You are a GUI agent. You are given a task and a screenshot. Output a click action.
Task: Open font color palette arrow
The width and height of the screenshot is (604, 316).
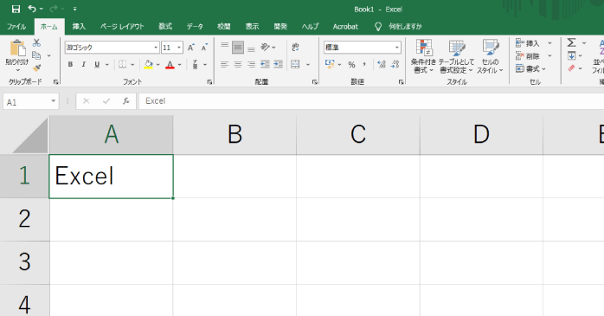tap(179, 65)
